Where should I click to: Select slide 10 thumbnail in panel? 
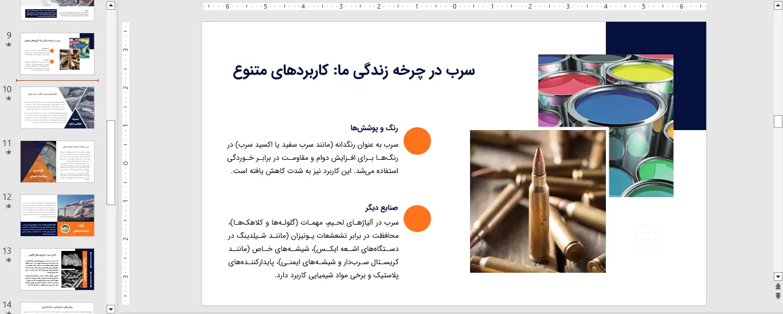pos(57,108)
